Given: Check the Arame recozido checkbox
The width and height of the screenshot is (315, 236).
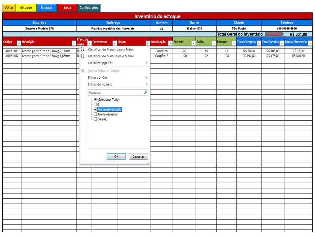Looking at the screenshot, I should click(x=95, y=114).
